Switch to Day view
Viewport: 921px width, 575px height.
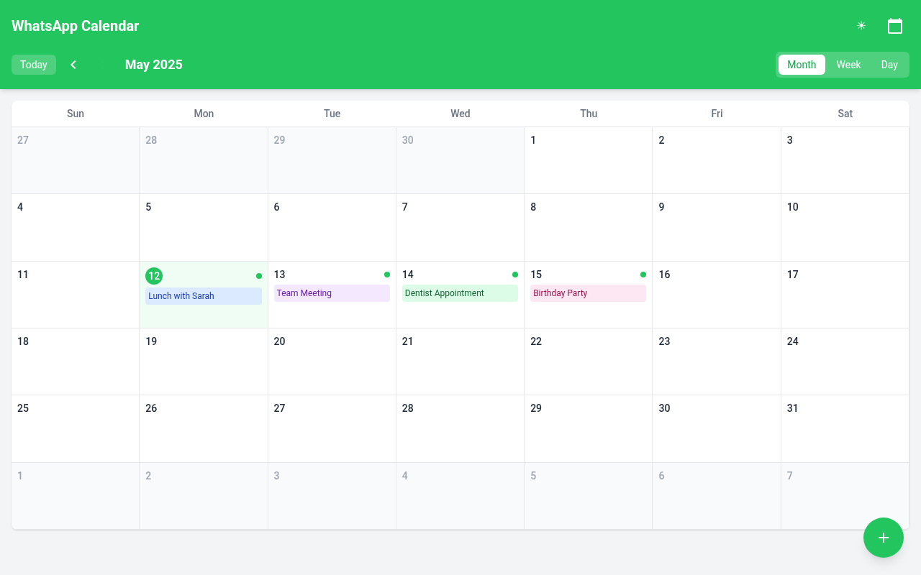[x=889, y=64]
